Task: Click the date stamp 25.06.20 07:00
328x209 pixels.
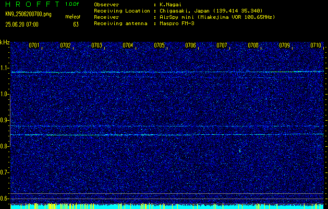Action: (x=22, y=25)
